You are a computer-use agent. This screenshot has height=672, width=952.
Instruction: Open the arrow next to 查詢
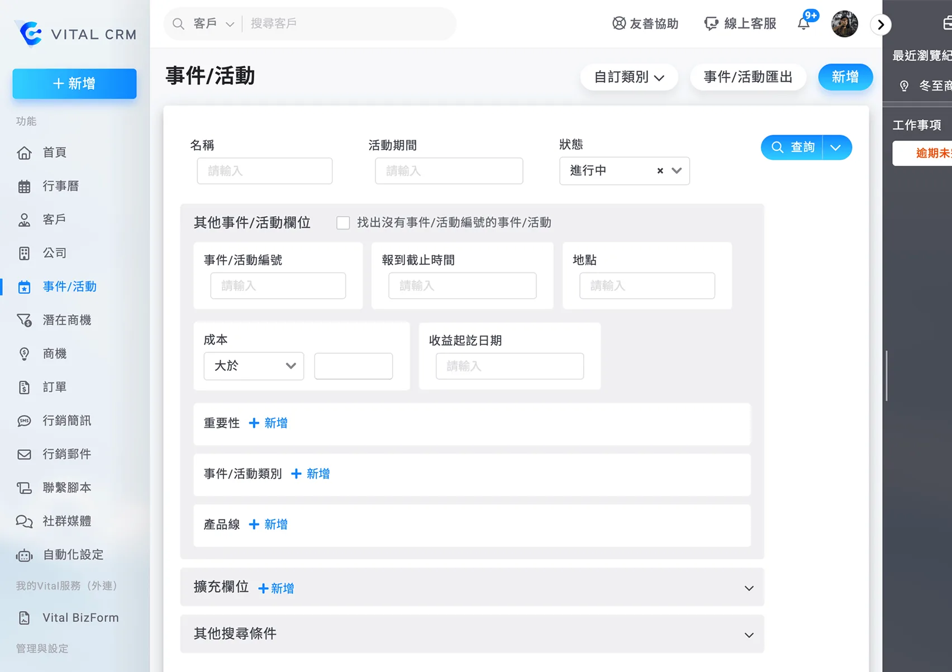pos(836,147)
